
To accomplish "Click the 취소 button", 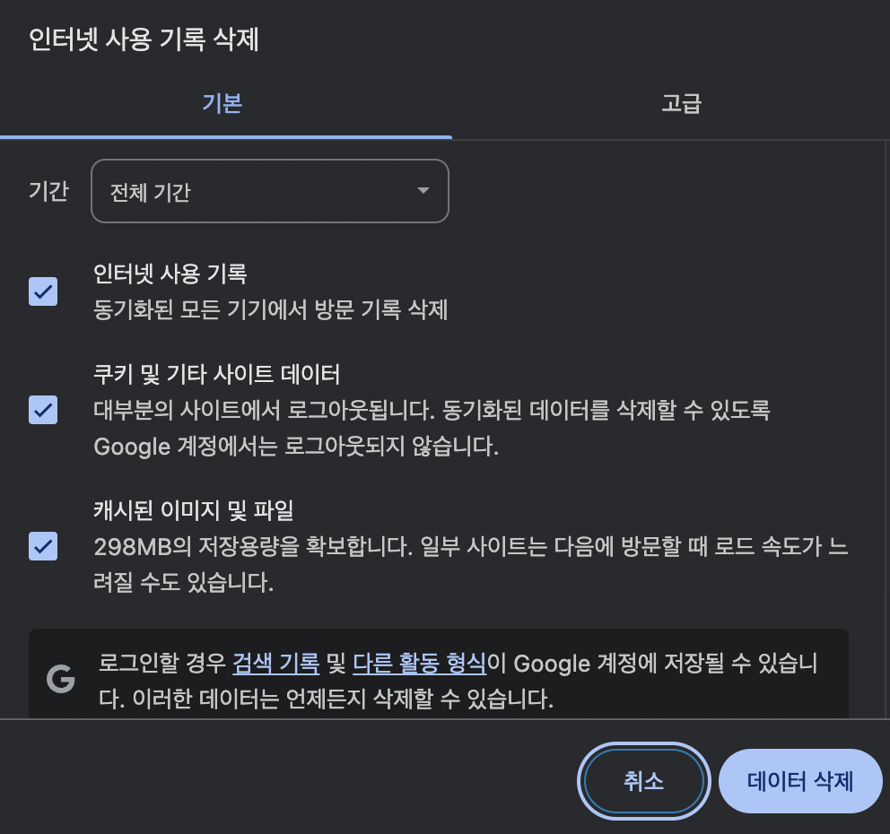I will 643,781.
